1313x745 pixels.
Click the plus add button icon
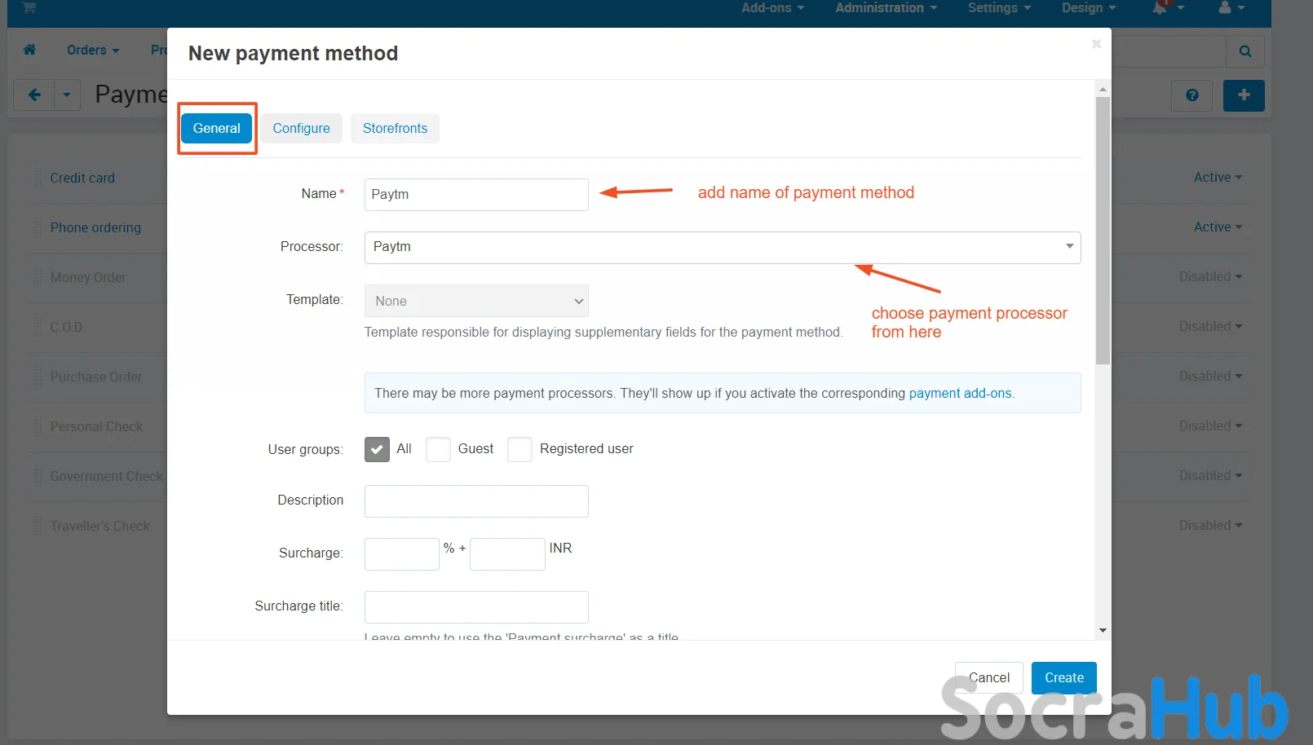pyautogui.click(x=1243, y=95)
